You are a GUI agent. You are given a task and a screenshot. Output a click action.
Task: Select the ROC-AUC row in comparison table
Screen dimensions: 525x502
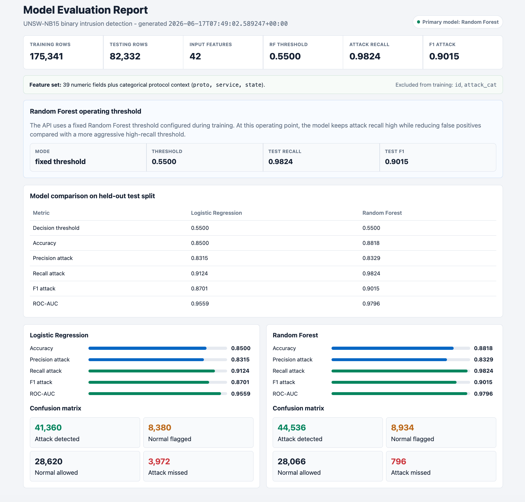263,303
